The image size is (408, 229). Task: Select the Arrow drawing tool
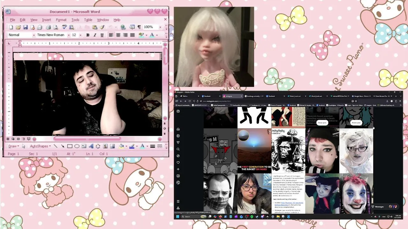[62, 146]
